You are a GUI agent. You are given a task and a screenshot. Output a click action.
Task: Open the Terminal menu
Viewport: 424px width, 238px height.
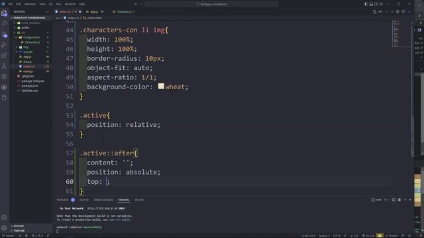[70, 4]
